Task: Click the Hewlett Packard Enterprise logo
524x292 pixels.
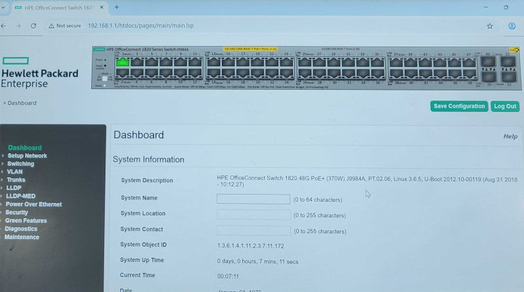Action: 39,73
